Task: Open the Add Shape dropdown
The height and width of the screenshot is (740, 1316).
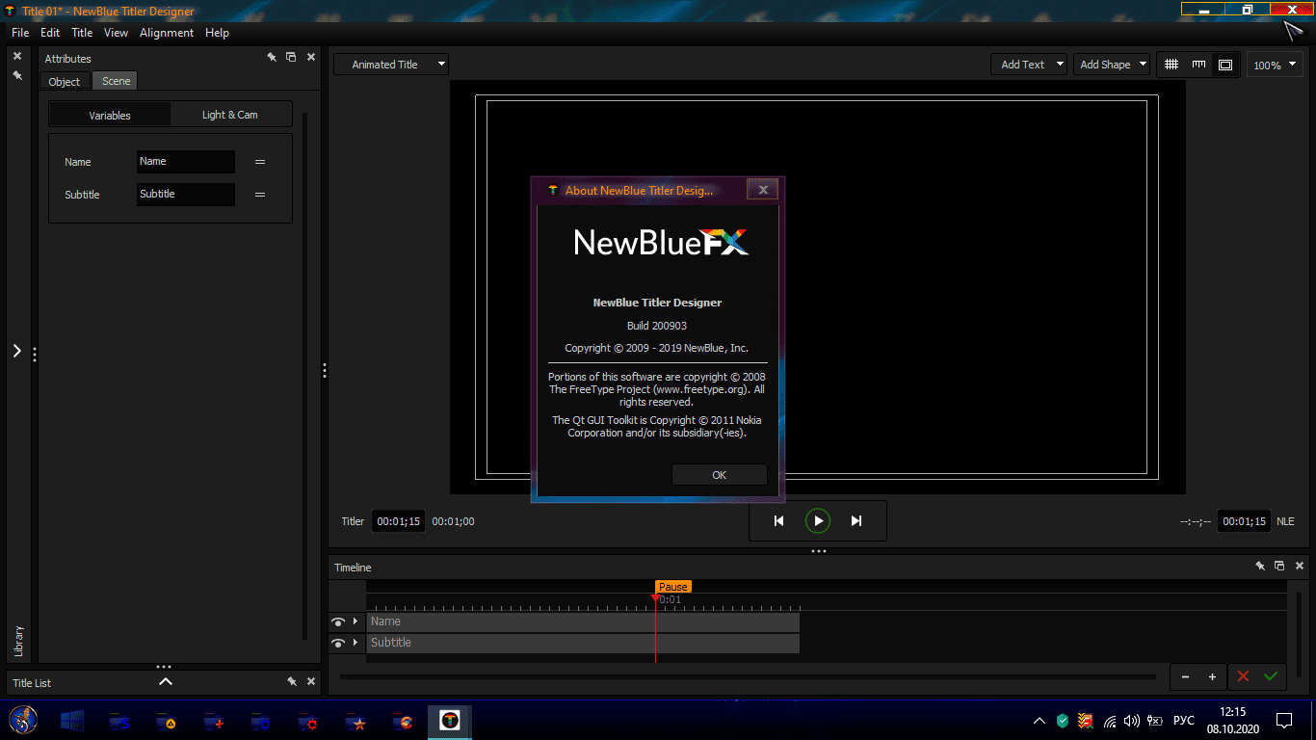Action: [x=1112, y=65]
